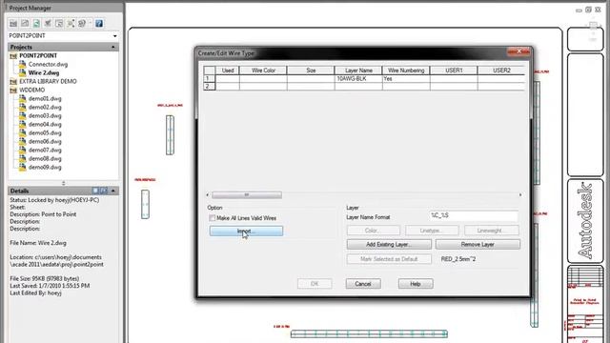The image size is (610, 343).
Task: Click the 10AWG-BLK layer name cell
Action: pyautogui.click(x=358, y=78)
